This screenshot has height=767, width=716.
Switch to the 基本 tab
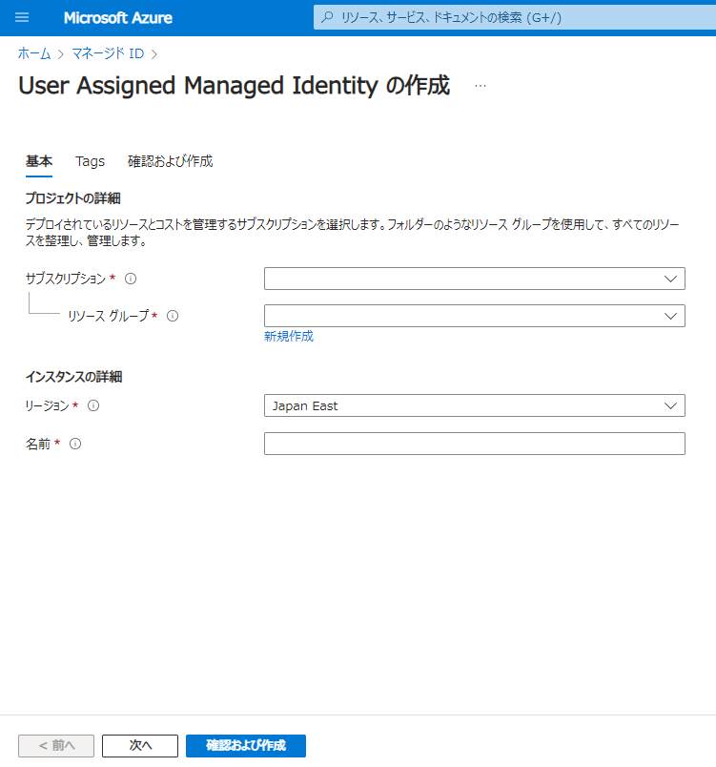click(x=39, y=161)
